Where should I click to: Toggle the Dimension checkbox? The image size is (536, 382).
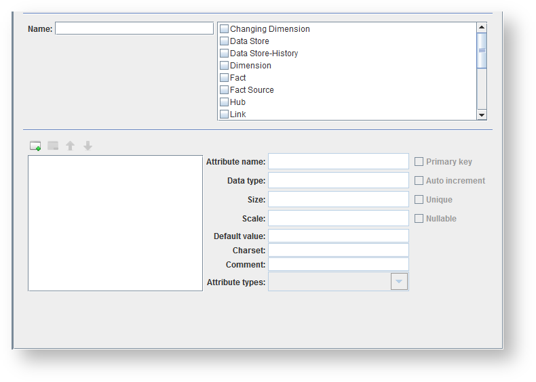[x=224, y=66]
